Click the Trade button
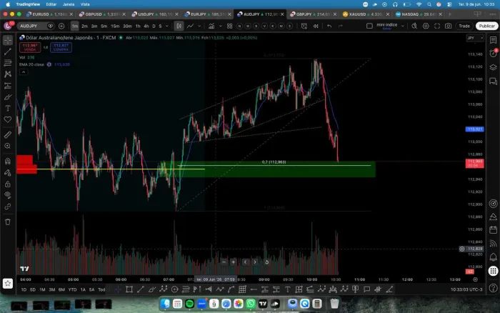Image resolution: width=500 pixels, height=313 pixels. click(x=464, y=26)
